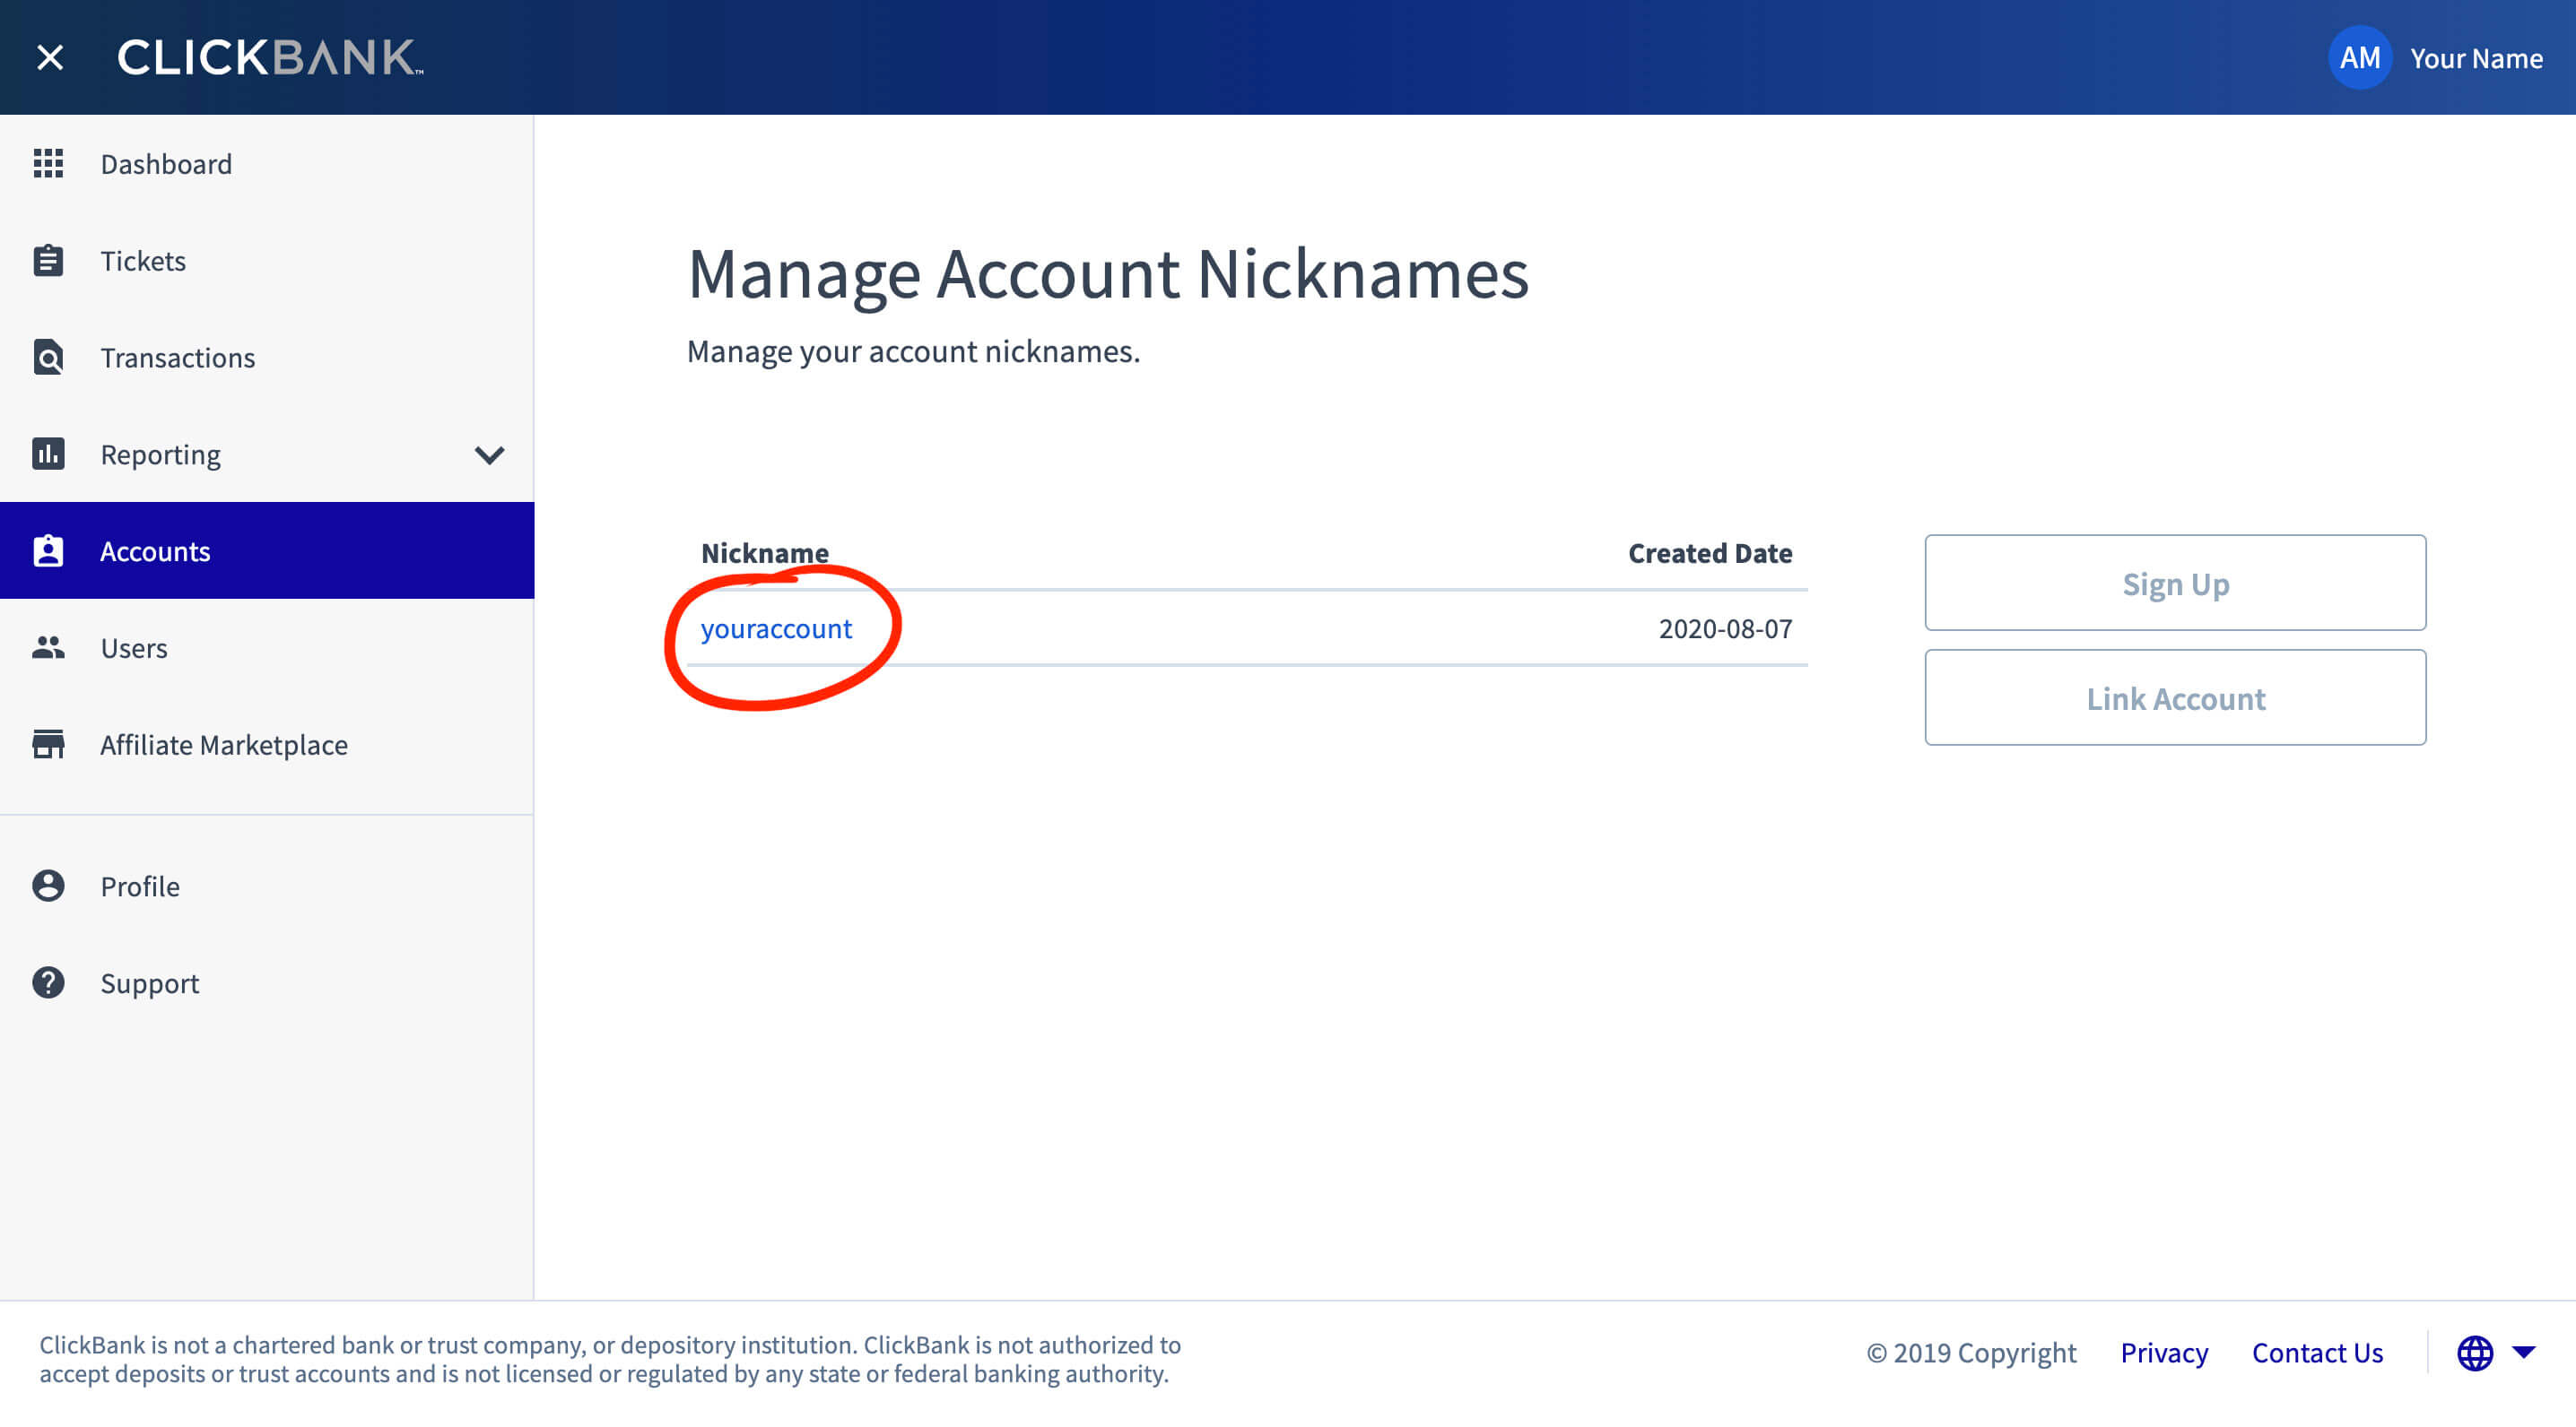Select Accounts in the sidebar
This screenshot has height=1427, width=2576.
[x=267, y=550]
